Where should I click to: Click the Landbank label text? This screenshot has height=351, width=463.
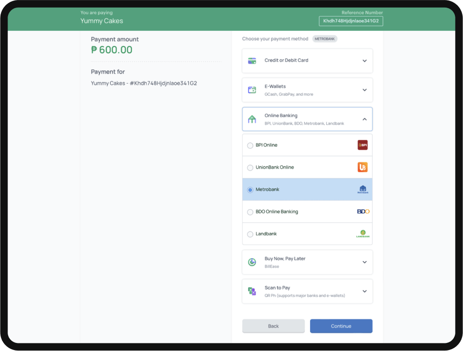[266, 234]
